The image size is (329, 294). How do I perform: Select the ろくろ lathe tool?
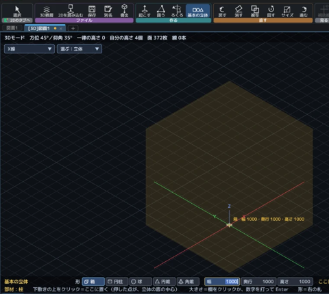point(177,12)
